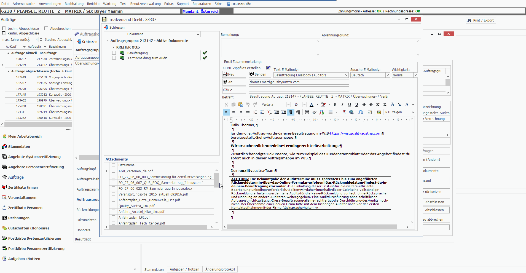Apply superscript formatting
This screenshot has height=273, width=526.
(x=378, y=105)
